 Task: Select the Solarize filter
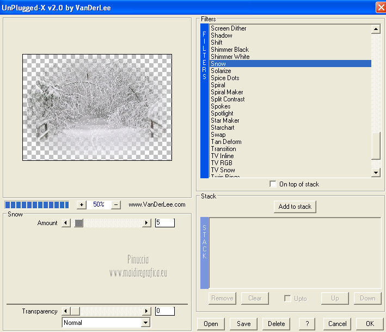coord(290,71)
